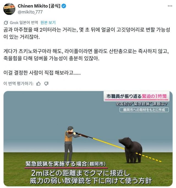Click the 緊急銃猟を実施する場合 caption heading
The width and height of the screenshot is (176, 188).
click(x=66, y=164)
